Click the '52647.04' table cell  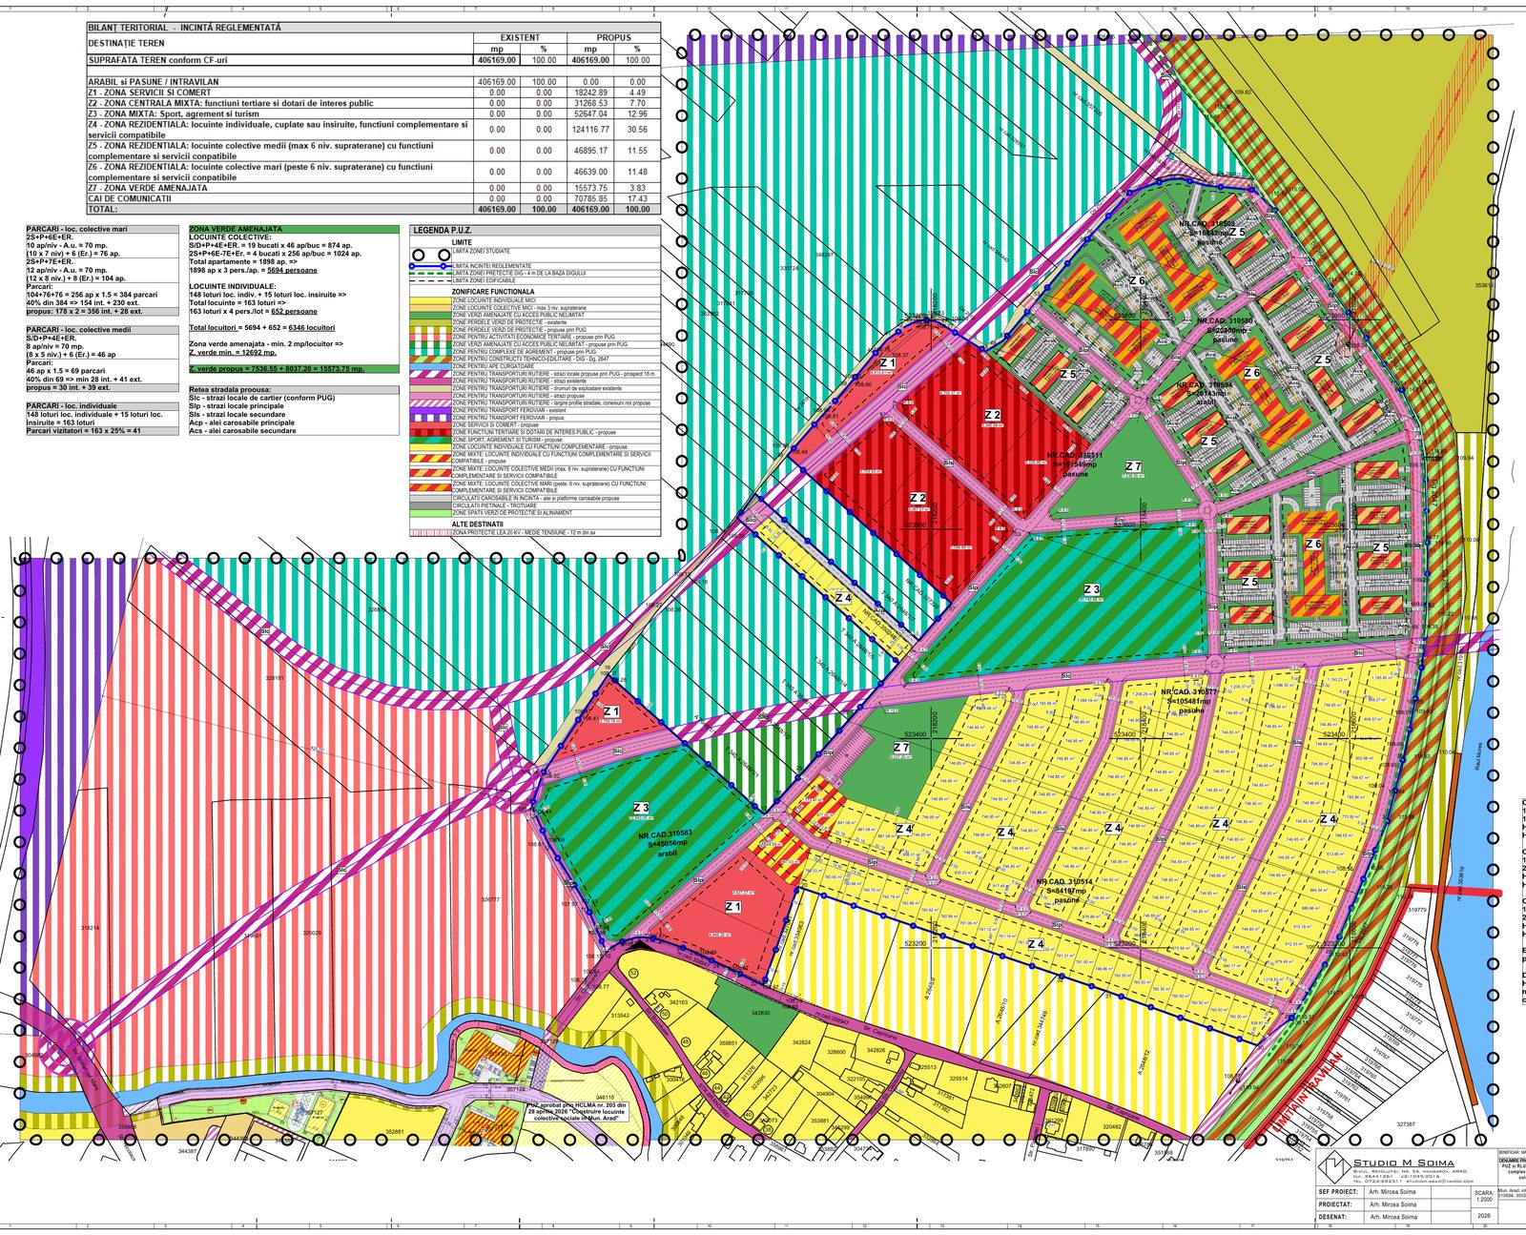(x=591, y=113)
